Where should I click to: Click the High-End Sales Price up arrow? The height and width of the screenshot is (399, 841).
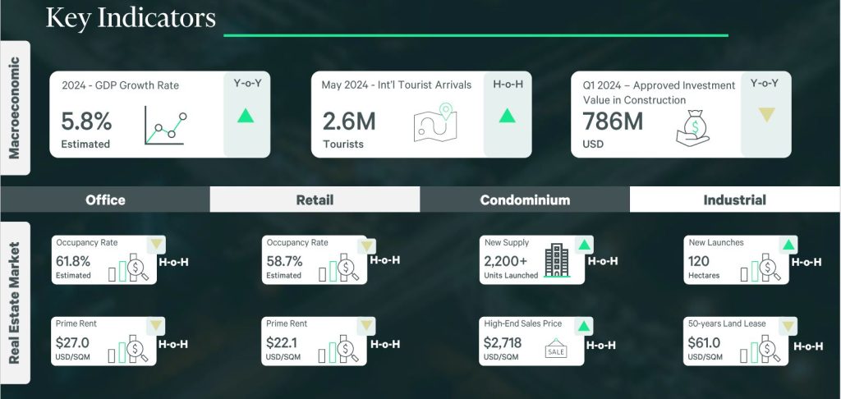click(x=584, y=326)
